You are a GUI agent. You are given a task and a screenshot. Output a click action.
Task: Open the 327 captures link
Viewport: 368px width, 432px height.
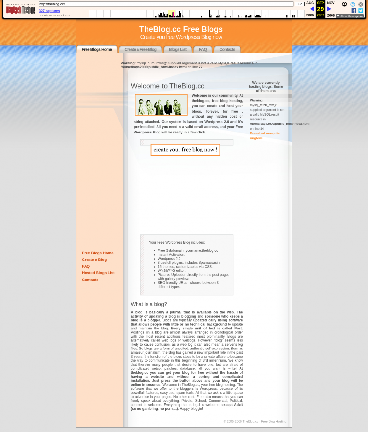49,11
